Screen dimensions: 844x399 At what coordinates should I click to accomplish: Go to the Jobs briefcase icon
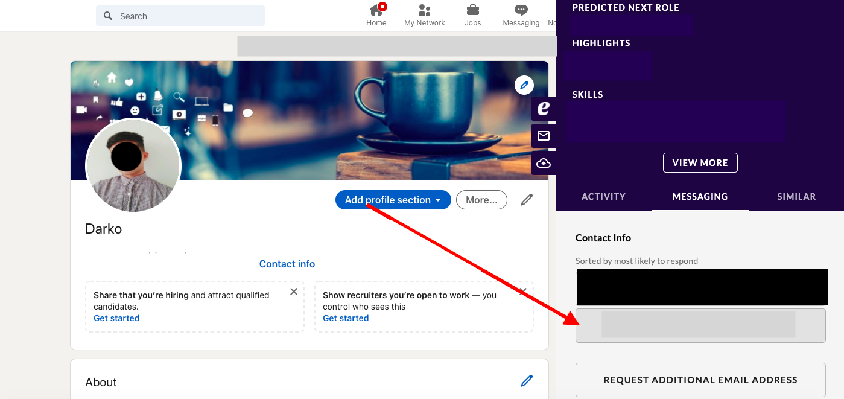tap(473, 10)
